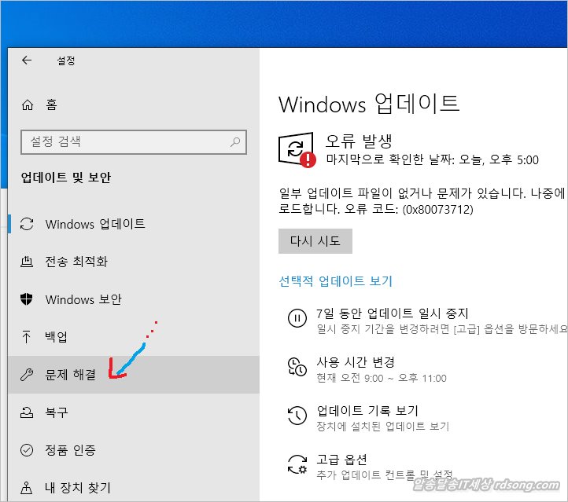
Task: Click the Windows 업데이트 sync icon
Action: click(x=27, y=224)
